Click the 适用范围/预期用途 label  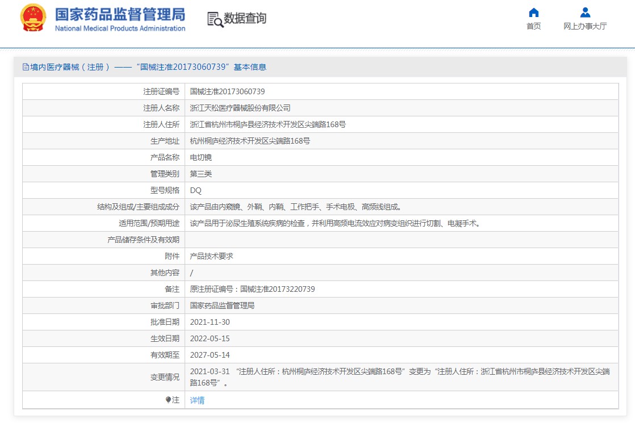pyautogui.click(x=149, y=224)
